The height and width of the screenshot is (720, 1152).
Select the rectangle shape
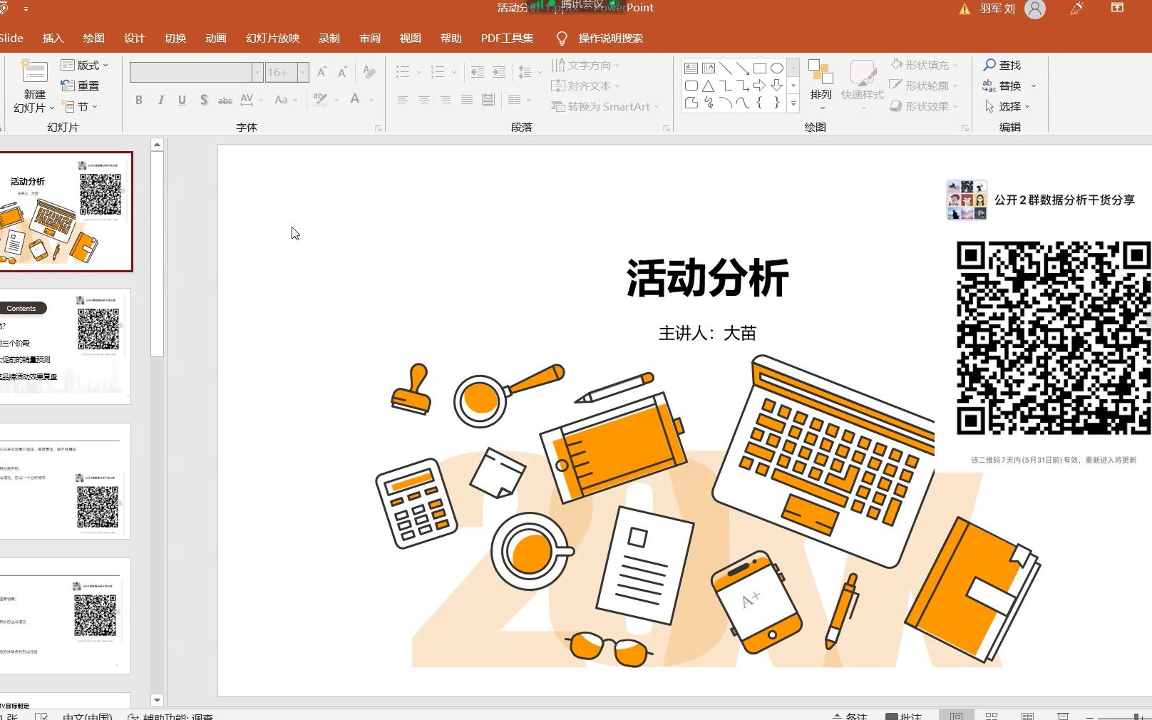pos(760,68)
